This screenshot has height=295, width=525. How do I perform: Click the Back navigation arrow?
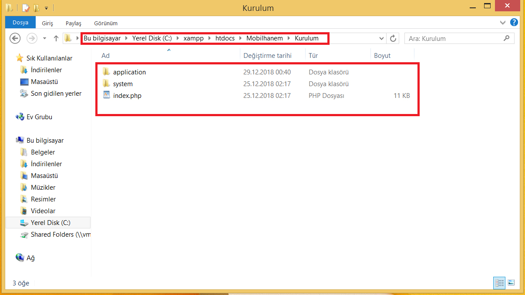coord(15,38)
